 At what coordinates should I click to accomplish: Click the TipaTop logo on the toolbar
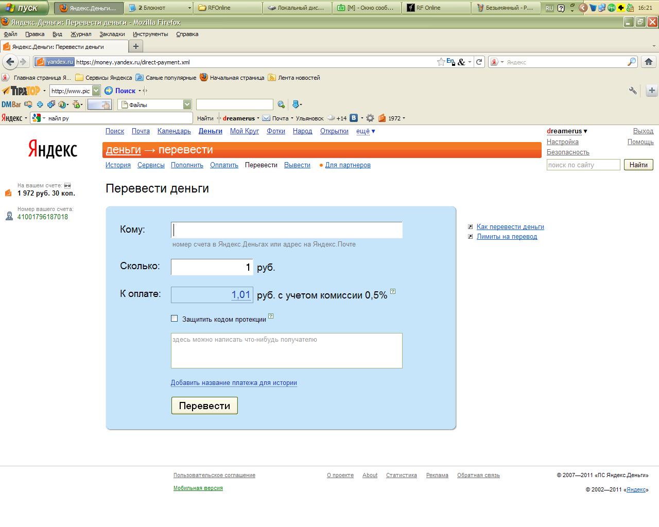[21, 91]
